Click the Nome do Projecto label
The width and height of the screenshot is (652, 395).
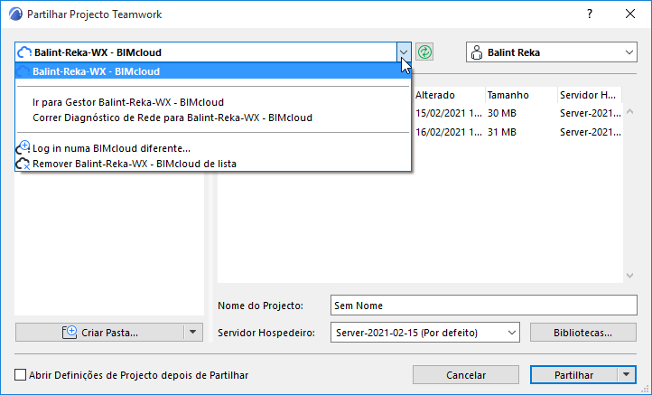point(260,306)
